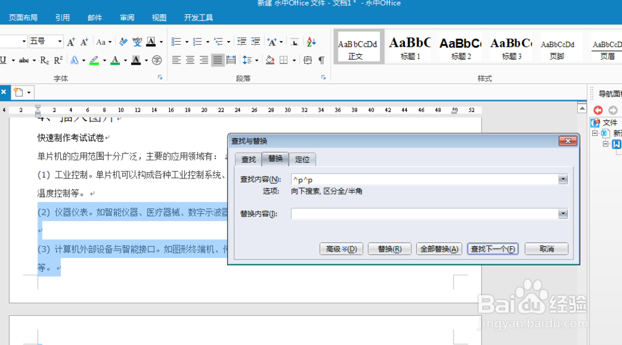Toggle subscript formatting
This screenshot has width=622, height=345.
click(x=44, y=60)
